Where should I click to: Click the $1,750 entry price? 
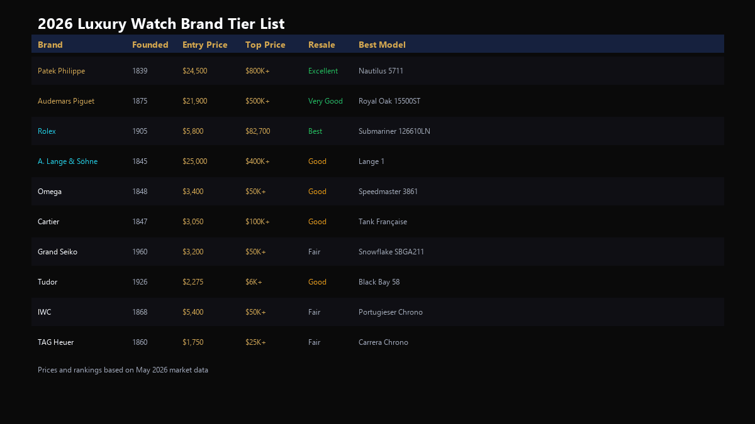(x=193, y=342)
